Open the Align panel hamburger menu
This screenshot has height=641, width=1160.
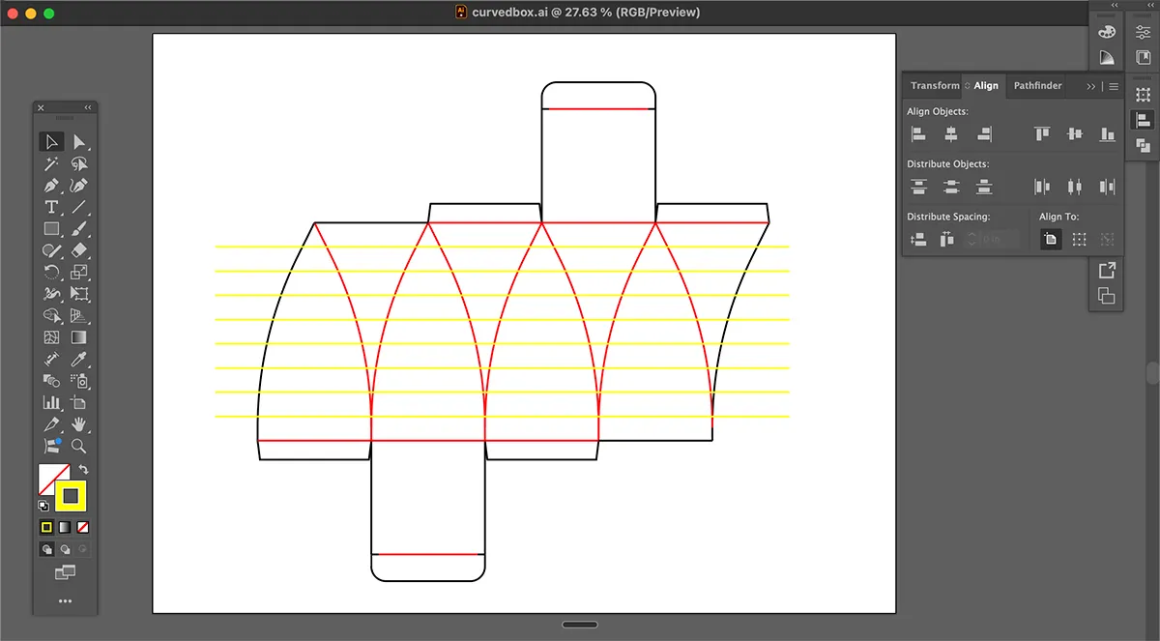click(1114, 86)
